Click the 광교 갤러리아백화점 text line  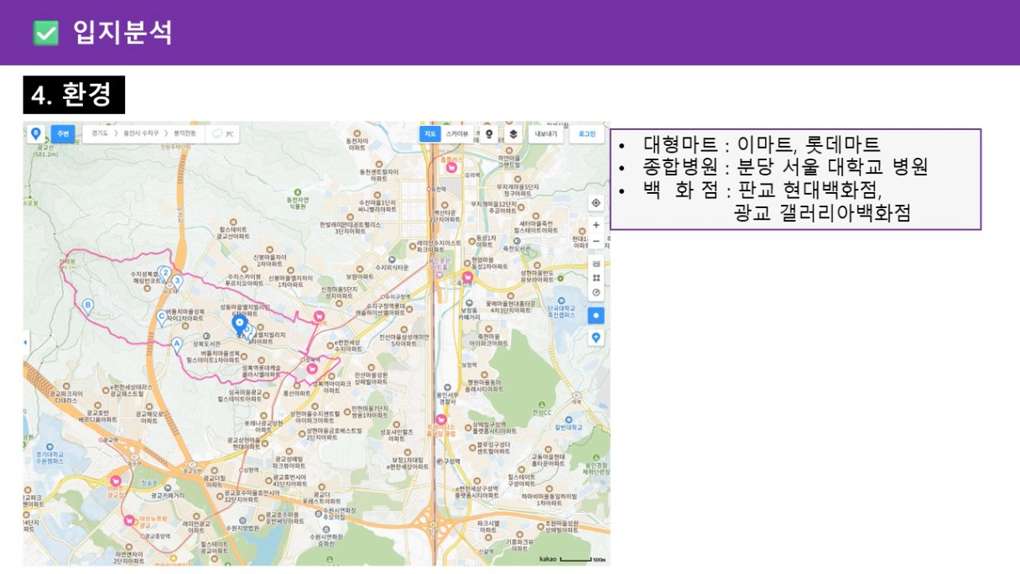tap(822, 212)
